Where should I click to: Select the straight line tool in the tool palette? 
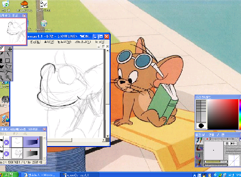(x=8, y=54)
